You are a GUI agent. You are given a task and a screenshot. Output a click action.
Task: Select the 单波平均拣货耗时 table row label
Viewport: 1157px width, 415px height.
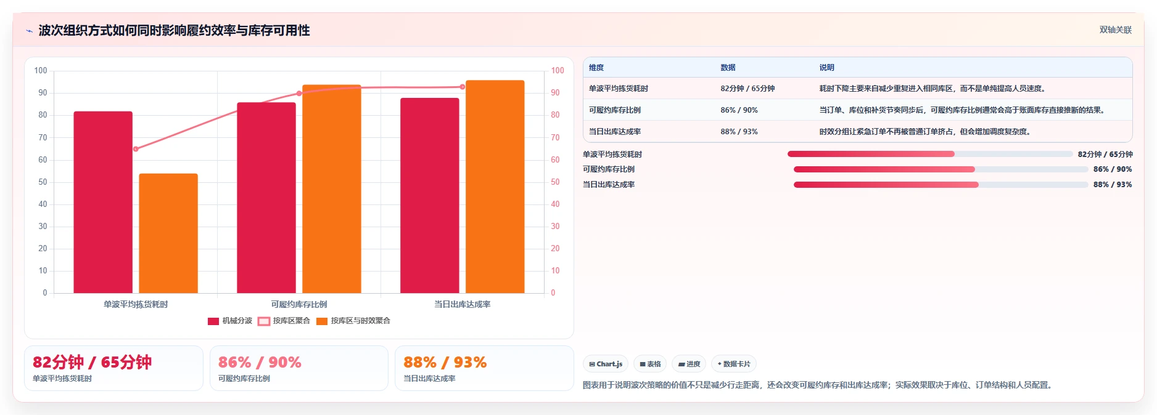619,89
